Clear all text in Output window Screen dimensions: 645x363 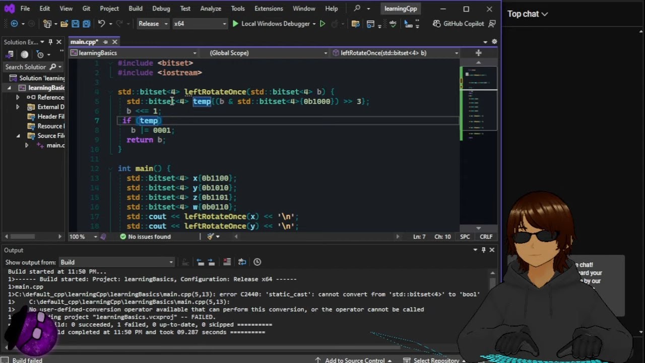227,262
